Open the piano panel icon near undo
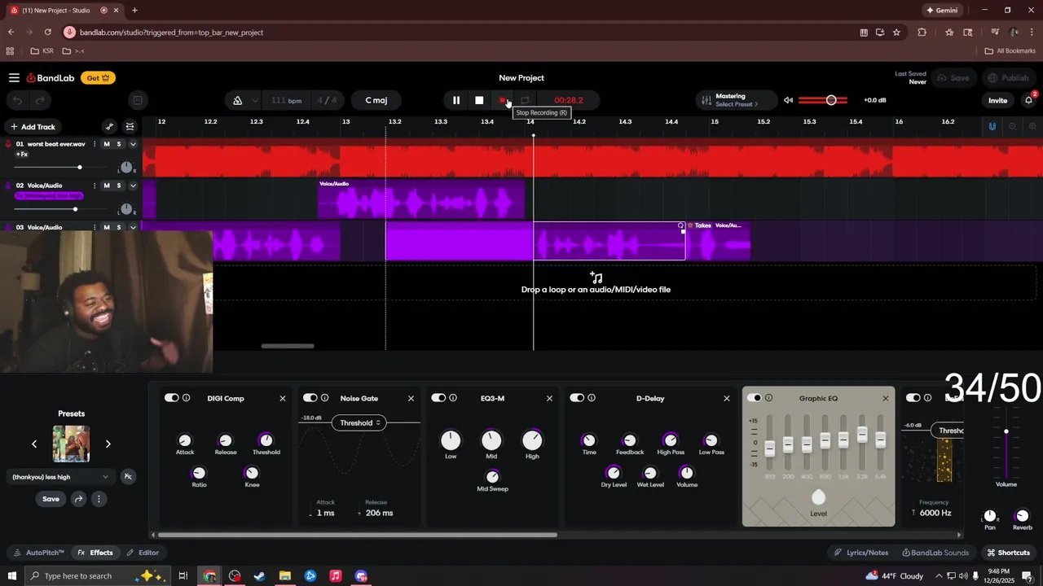Image resolution: width=1043 pixels, height=586 pixels. (x=138, y=100)
